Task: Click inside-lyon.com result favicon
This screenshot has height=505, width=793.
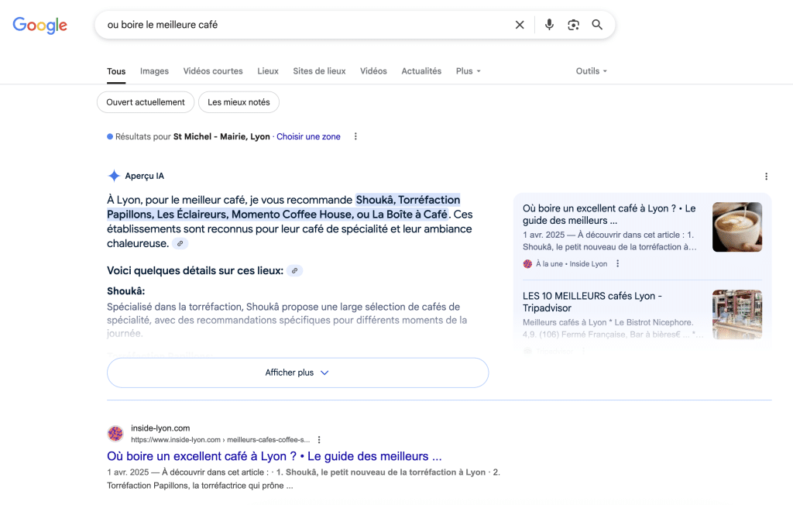Action: (115, 434)
